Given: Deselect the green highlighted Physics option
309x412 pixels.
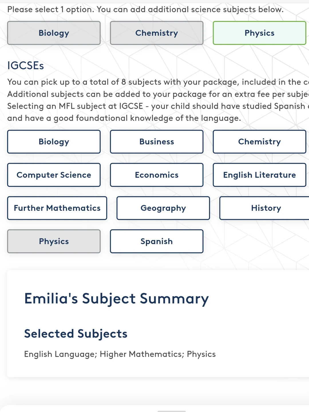Looking at the screenshot, I should click(x=259, y=33).
